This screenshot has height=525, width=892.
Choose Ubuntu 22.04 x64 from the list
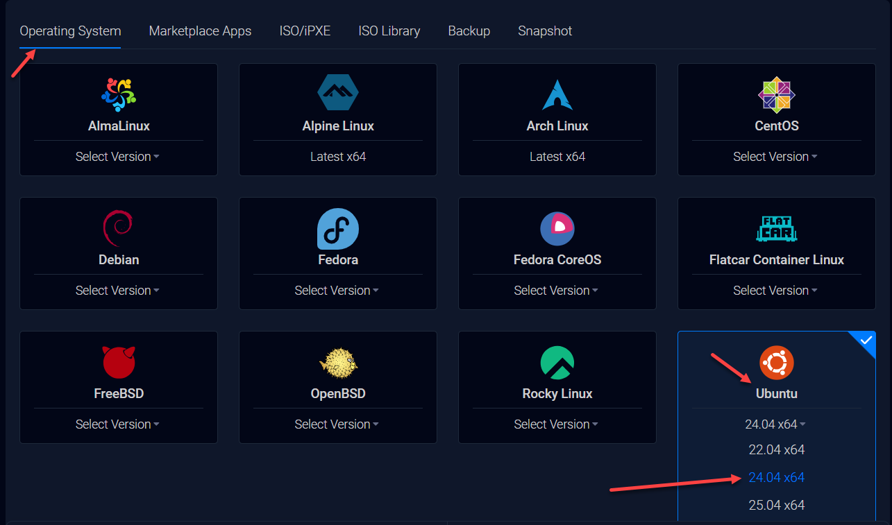[x=776, y=450]
